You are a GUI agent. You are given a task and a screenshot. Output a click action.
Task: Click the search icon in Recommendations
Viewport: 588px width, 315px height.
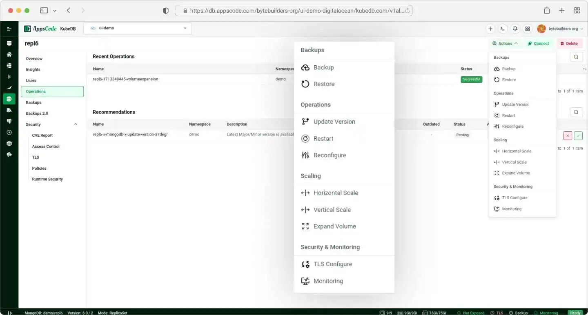tap(576, 112)
